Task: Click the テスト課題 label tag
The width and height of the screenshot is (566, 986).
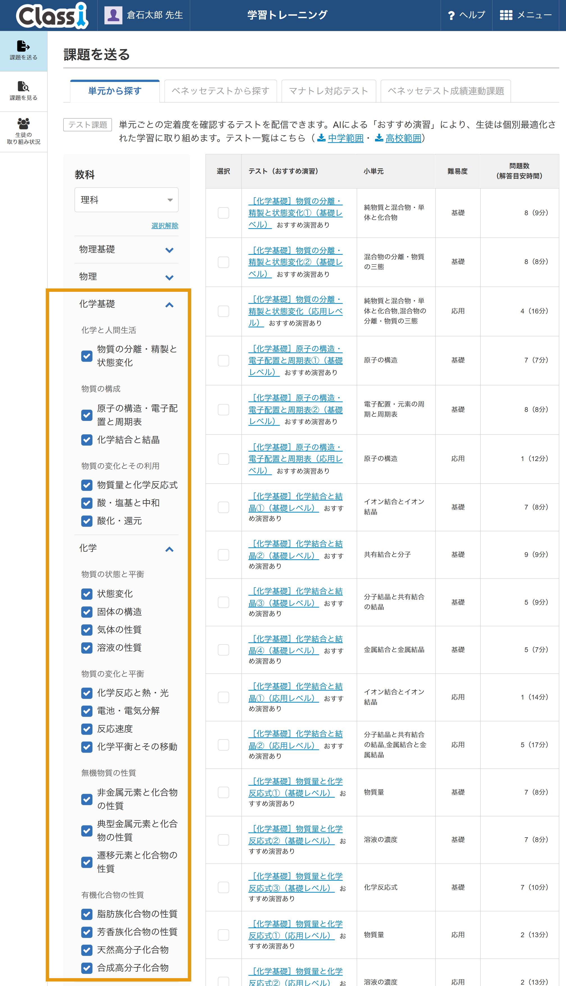Action: 88,125
